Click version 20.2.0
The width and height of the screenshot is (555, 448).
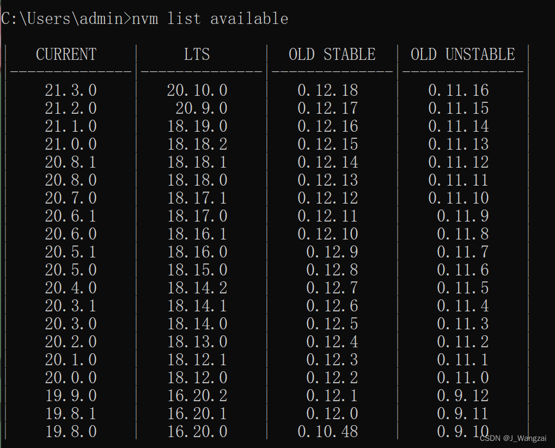(x=71, y=342)
